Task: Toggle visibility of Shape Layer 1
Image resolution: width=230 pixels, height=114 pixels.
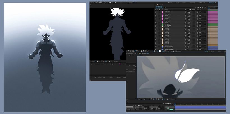Action: pyautogui.click(x=156, y=11)
